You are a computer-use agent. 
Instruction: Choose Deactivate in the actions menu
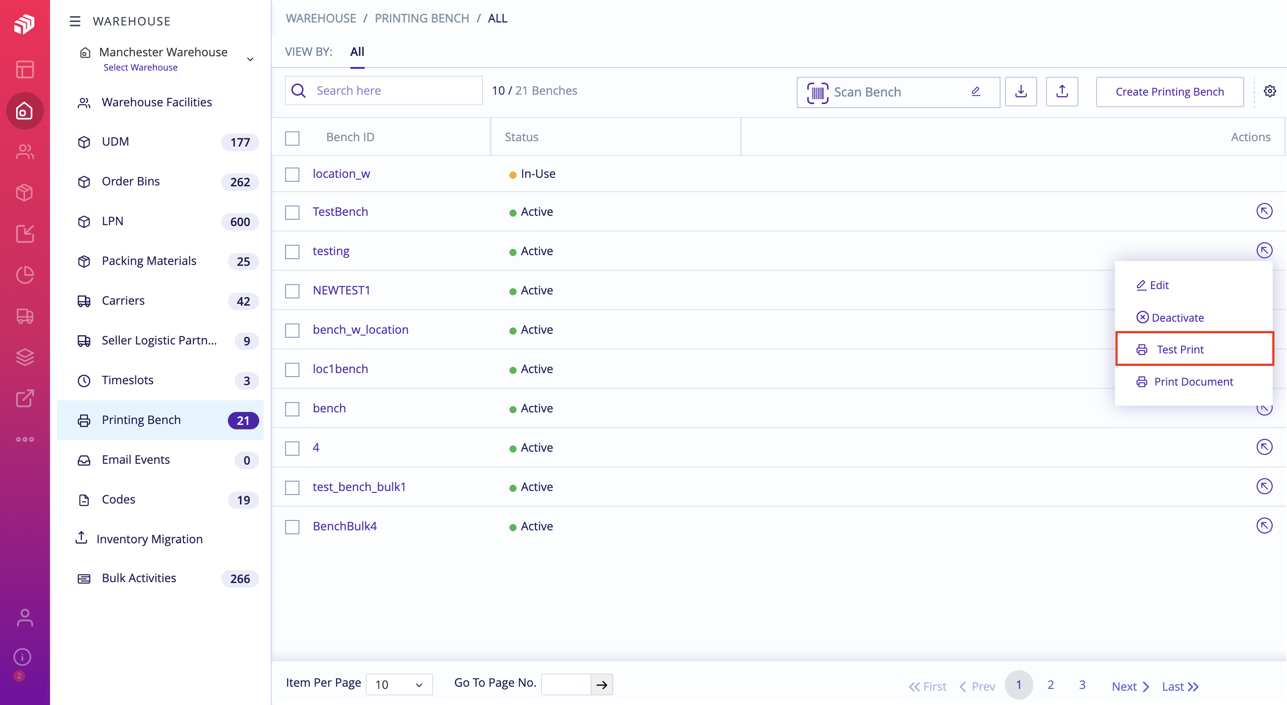(1170, 317)
